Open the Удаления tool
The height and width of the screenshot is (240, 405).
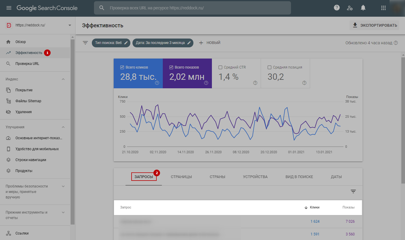(35, 112)
